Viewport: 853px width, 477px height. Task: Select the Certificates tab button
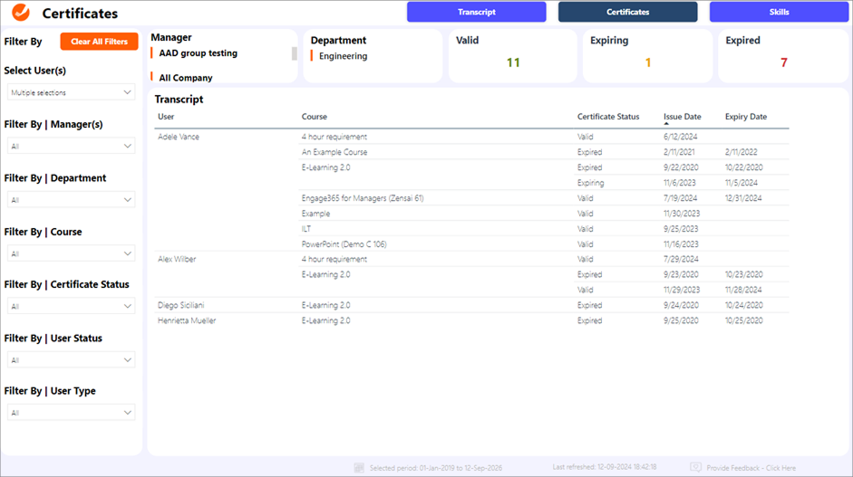coord(627,12)
